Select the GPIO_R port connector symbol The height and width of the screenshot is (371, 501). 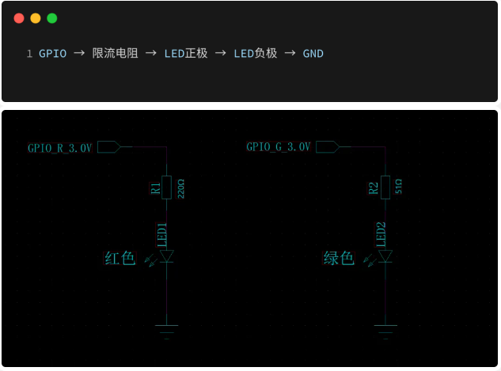click(x=109, y=147)
